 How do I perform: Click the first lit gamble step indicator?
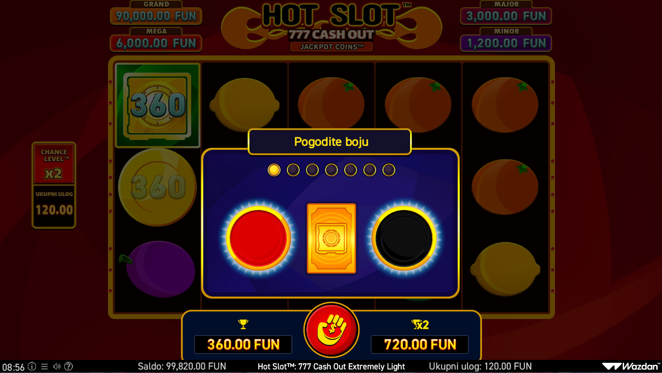(x=274, y=170)
